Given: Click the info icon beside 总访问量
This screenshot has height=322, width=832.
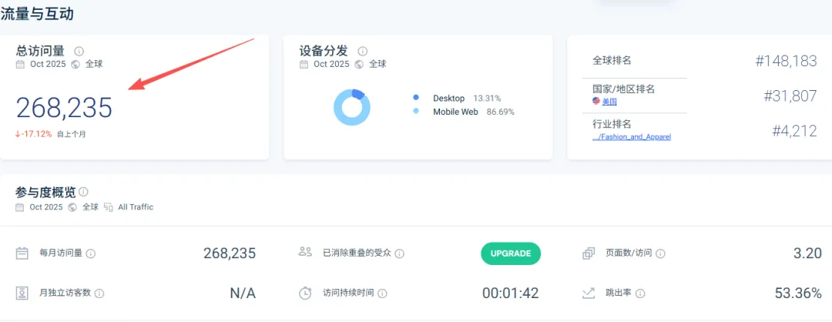Looking at the screenshot, I should coord(79,51).
